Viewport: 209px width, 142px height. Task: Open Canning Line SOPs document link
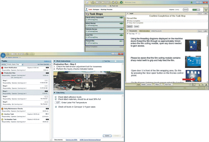(x=71, y=140)
